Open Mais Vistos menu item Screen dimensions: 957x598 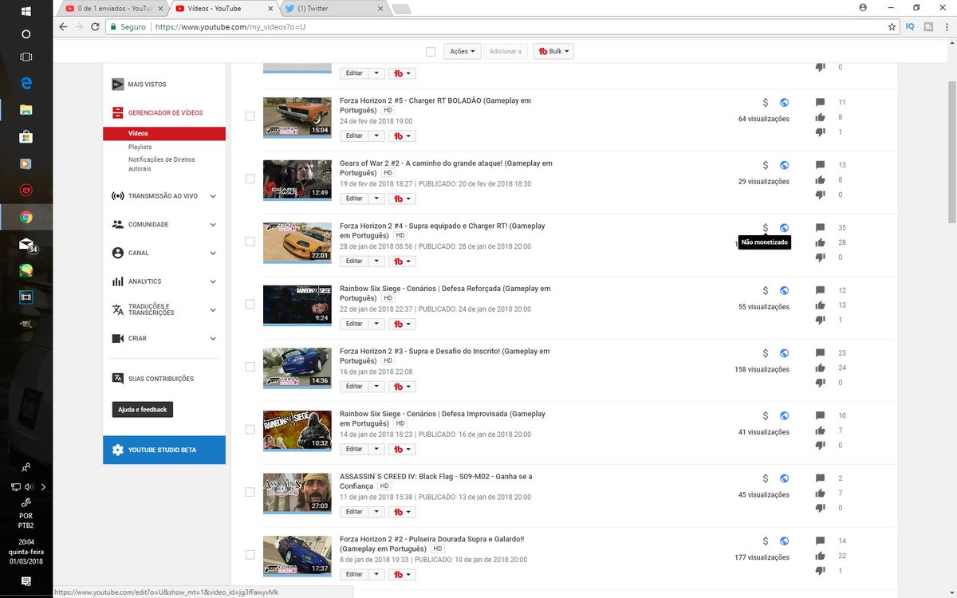147,84
